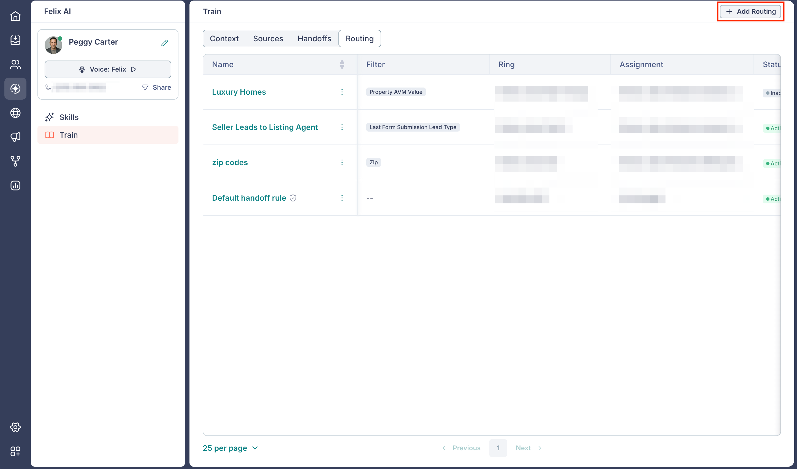
Task: Open the globe websites icon
Action: pyautogui.click(x=15, y=113)
